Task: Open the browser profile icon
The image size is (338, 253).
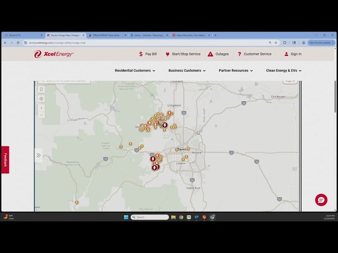Action: click(304, 43)
